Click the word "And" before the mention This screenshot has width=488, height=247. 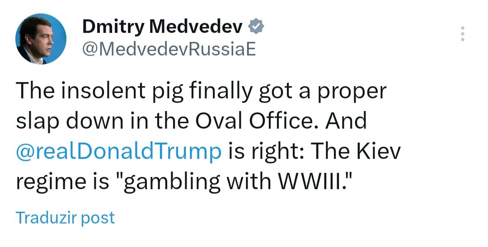(347, 121)
